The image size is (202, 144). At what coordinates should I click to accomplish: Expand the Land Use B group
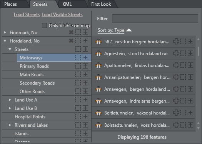click(10, 108)
